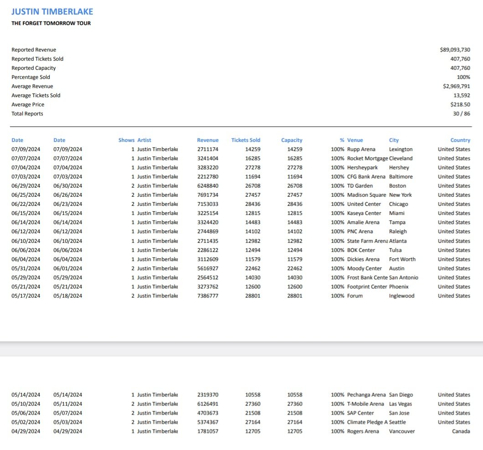Screen dimensions: 483x450
Task: Click the Canada country cell
Action: tap(461, 431)
